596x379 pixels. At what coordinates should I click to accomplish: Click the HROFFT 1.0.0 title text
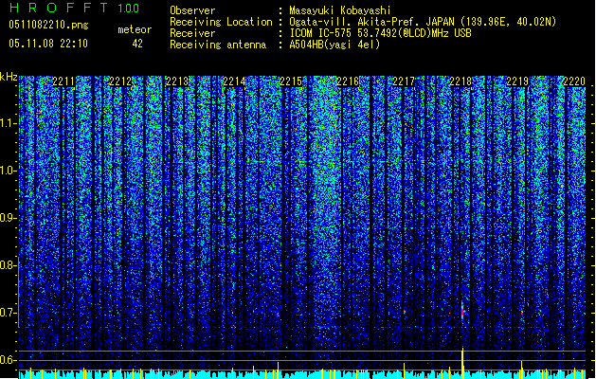pos(75,8)
